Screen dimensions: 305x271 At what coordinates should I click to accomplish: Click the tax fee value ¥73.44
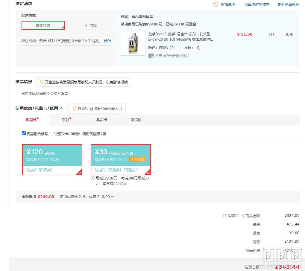pos(293,224)
